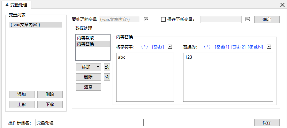Enable the 保存至新变量 checkbox
The height and width of the screenshot is (128, 287).
tap(163, 20)
